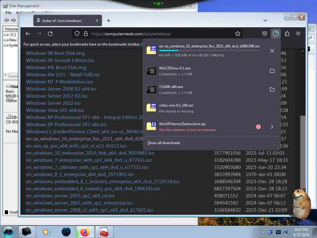Open the Pocket save icon
The height and width of the screenshot is (238, 317).
[x=265, y=33]
